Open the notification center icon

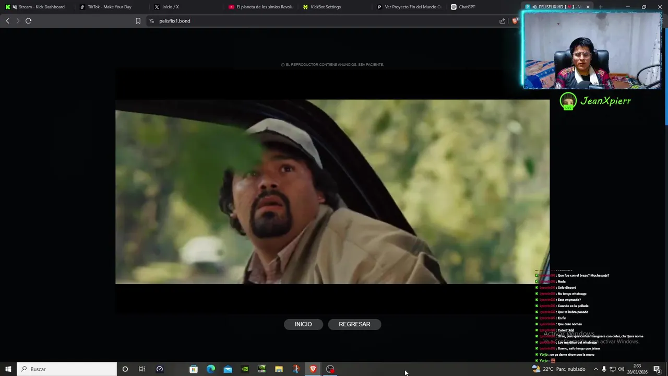click(x=657, y=369)
